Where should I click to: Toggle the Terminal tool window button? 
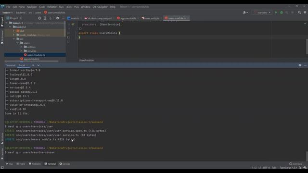(50, 164)
